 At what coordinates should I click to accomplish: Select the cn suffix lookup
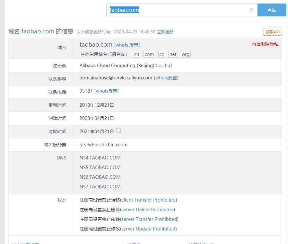coord(136,54)
